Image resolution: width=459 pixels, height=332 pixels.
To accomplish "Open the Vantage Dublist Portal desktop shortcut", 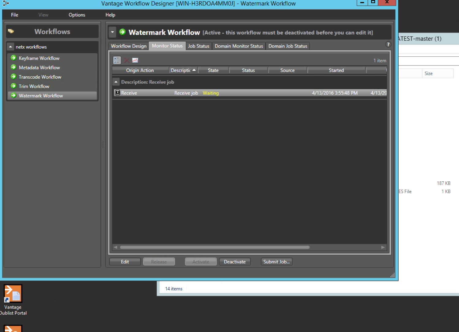I will coord(13,300).
